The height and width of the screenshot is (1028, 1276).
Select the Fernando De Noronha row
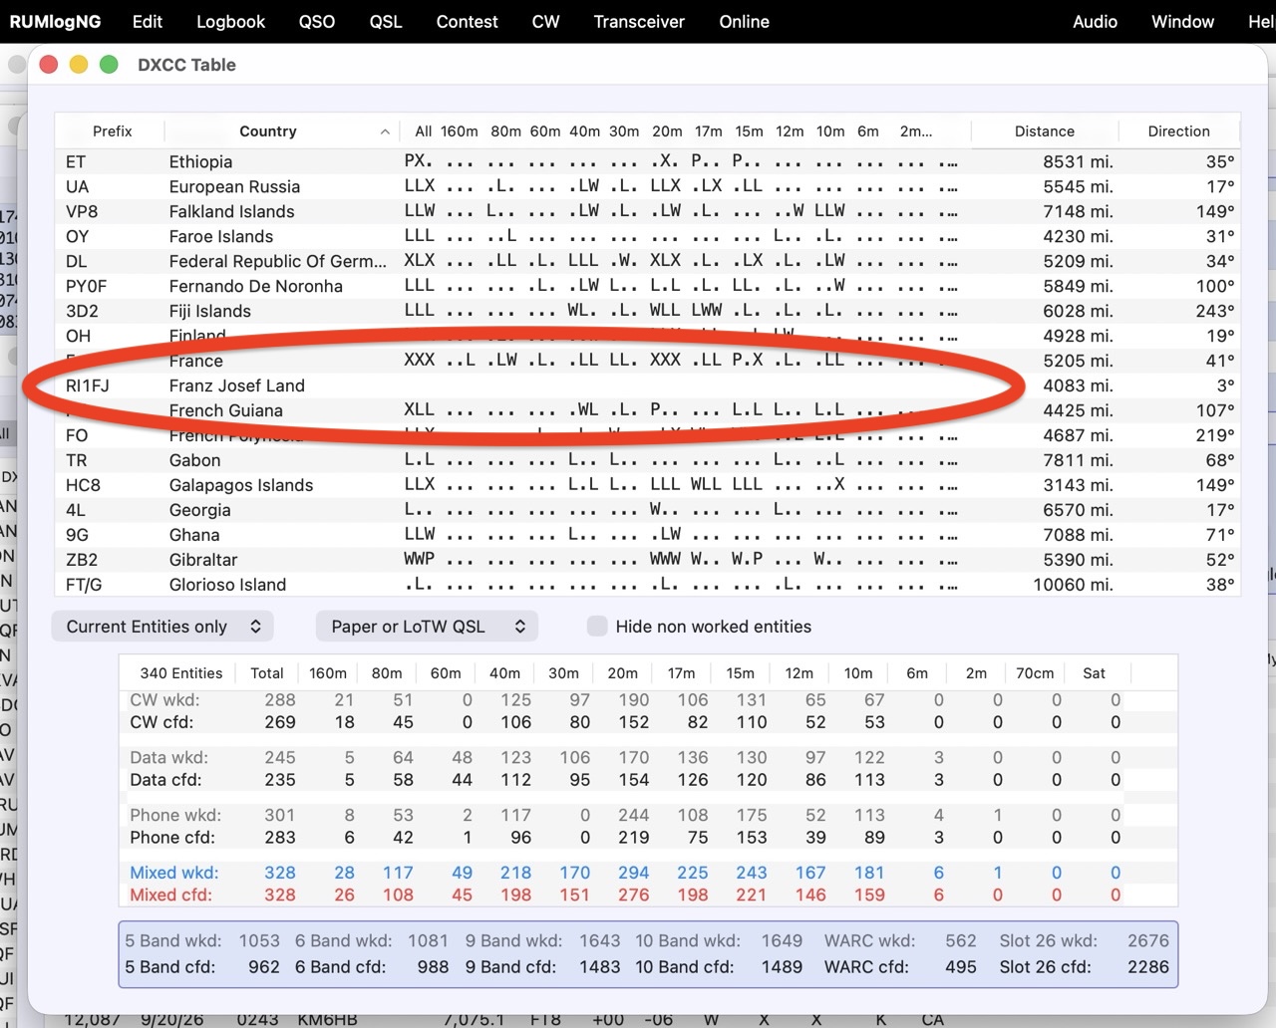(647, 286)
